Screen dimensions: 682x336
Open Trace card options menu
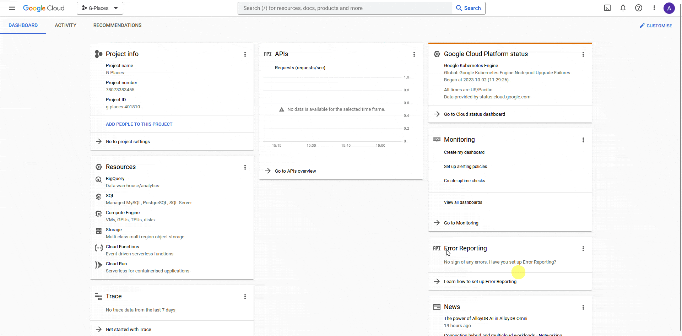pos(245,297)
